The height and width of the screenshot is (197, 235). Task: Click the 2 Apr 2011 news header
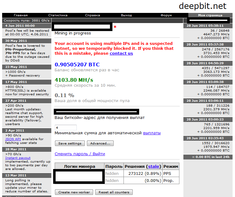click(27, 130)
